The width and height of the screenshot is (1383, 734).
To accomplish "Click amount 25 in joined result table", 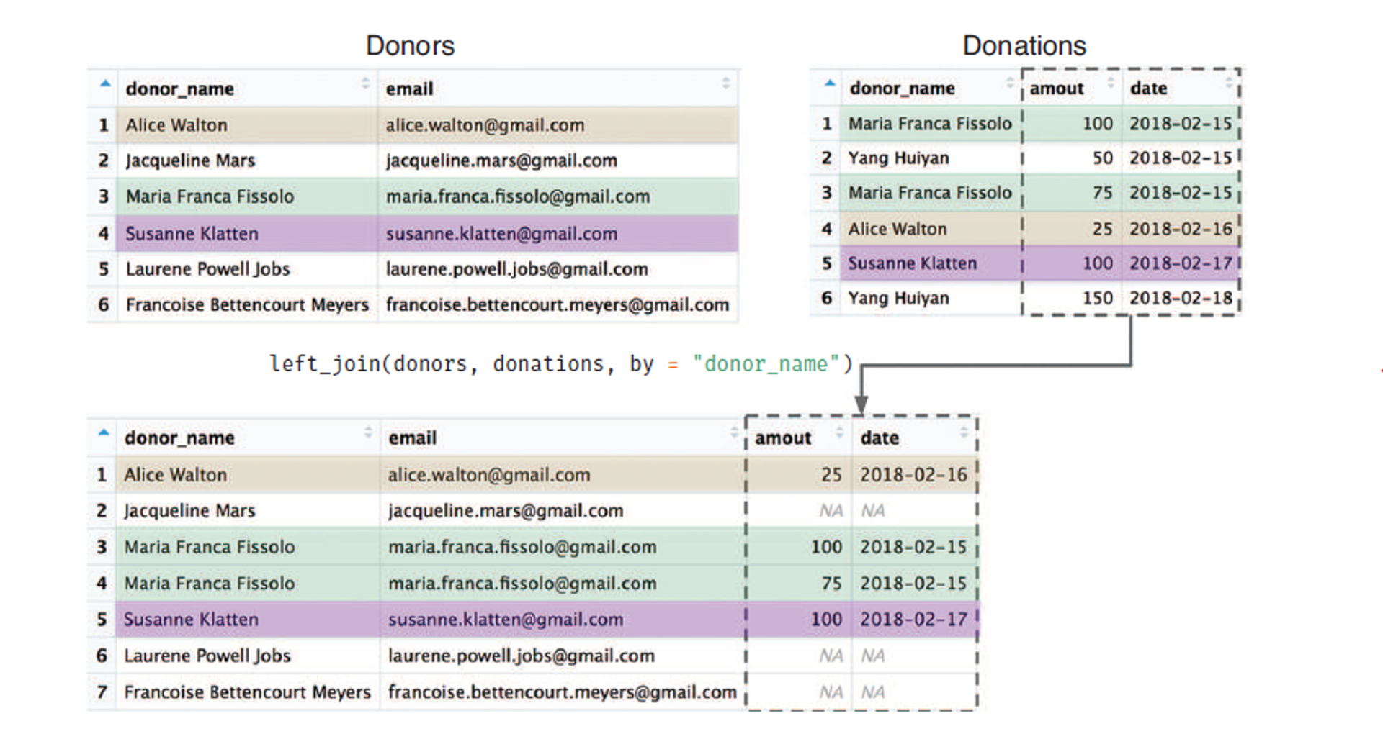I will pos(831,475).
